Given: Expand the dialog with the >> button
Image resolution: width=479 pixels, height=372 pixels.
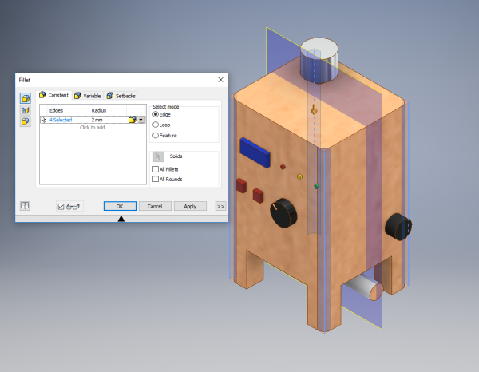Looking at the screenshot, I should tap(220, 206).
